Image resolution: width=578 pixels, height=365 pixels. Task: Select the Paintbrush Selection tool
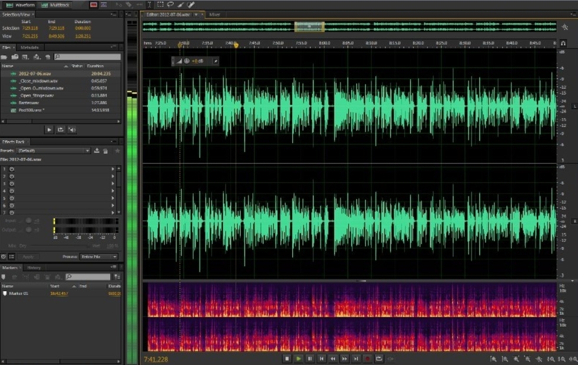181,5
